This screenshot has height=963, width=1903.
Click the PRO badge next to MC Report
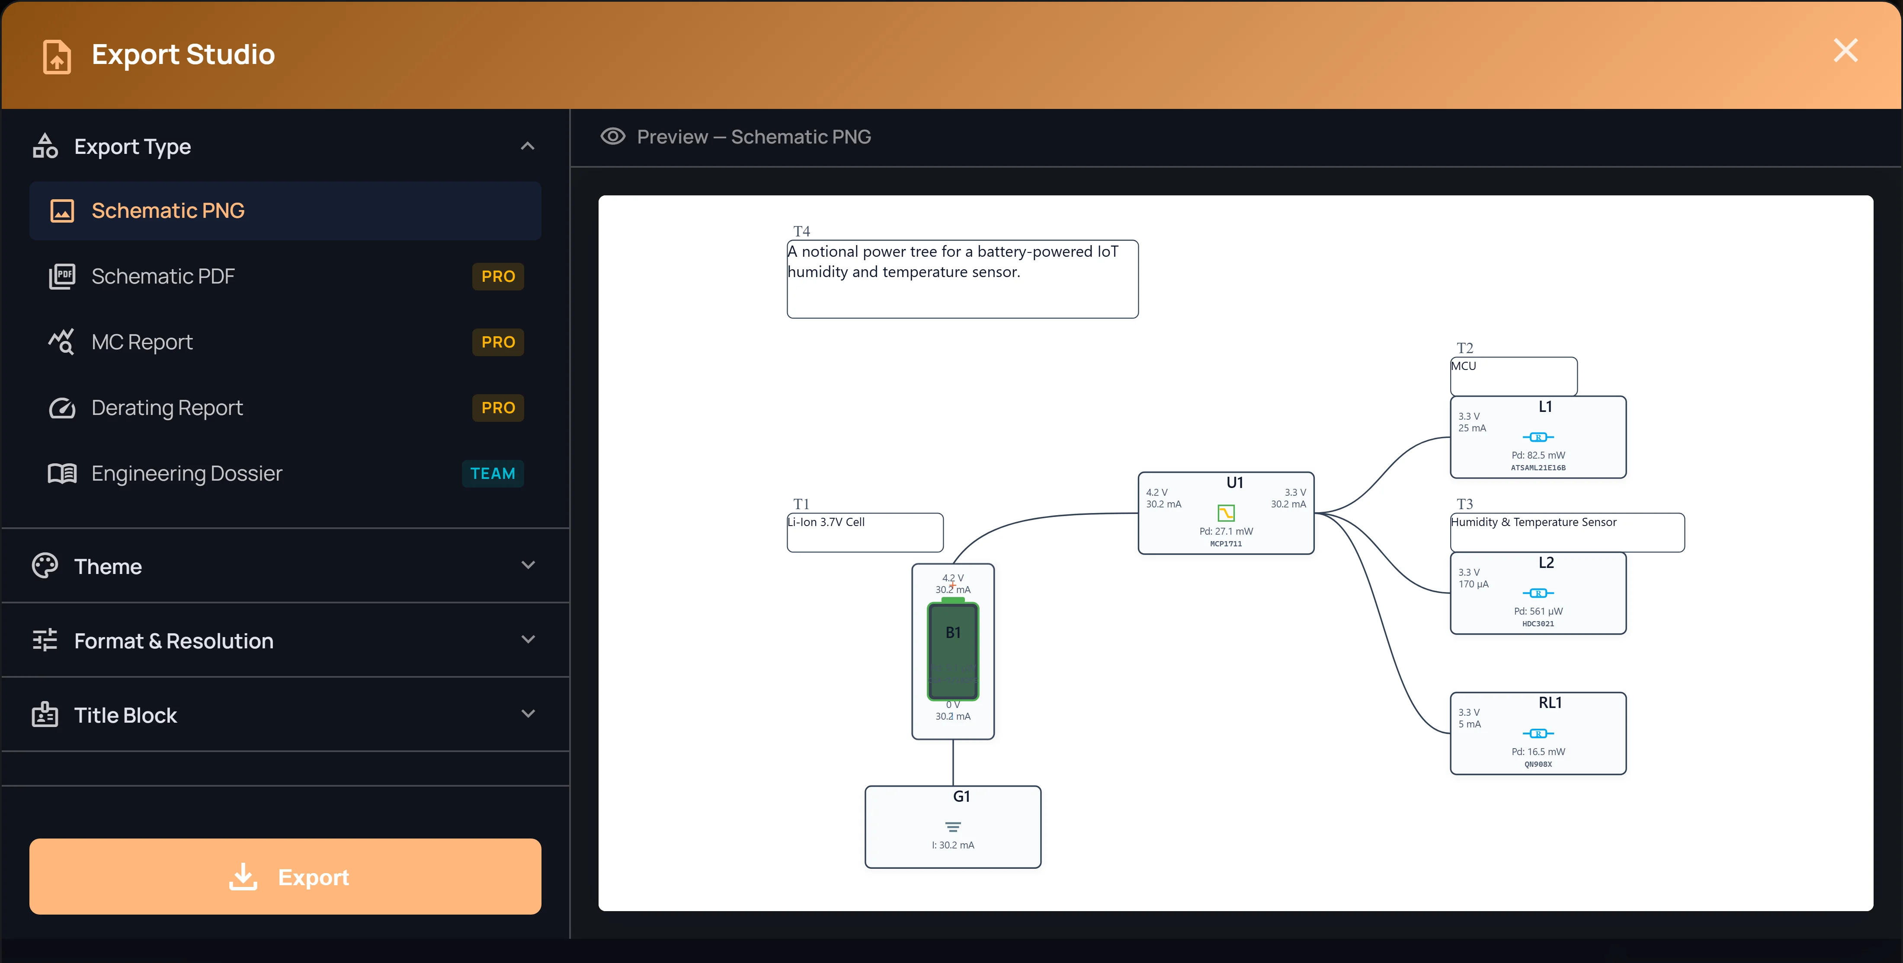pos(498,342)
